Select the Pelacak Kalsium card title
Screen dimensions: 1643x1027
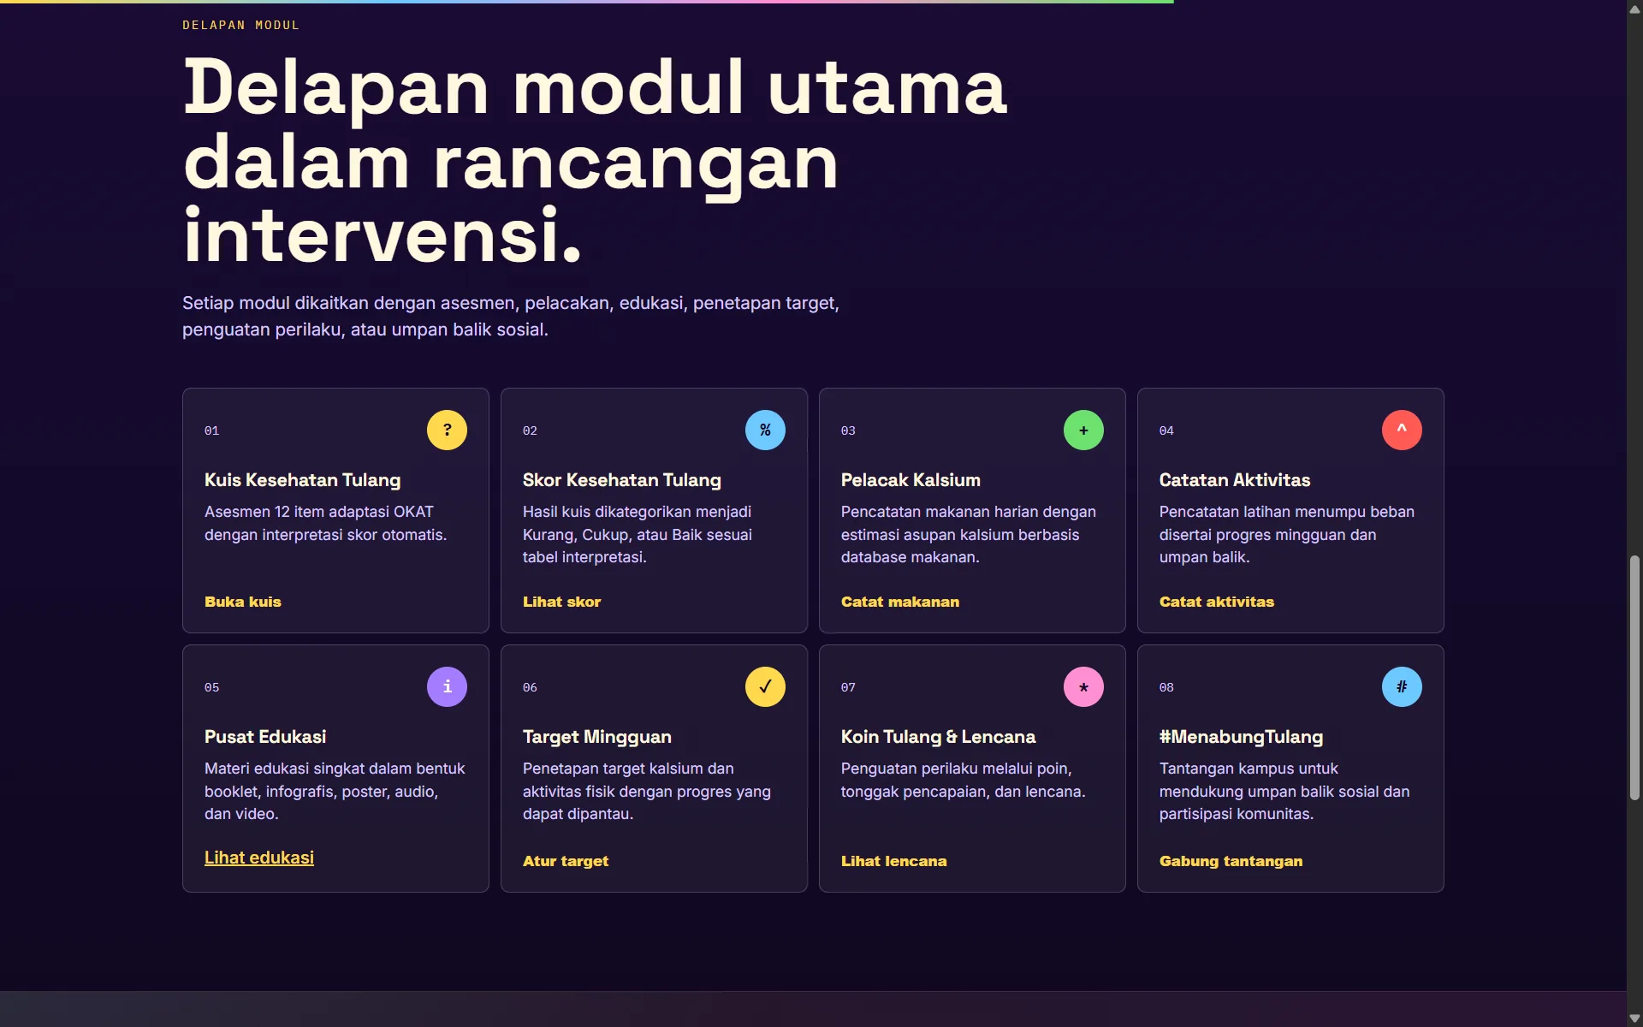pyautogui.click(x=910, y=480)
